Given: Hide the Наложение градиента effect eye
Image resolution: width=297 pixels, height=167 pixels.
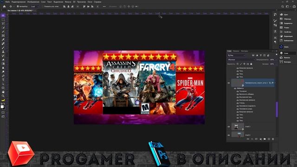Looking at the screenshot, I should coord(238,106).
